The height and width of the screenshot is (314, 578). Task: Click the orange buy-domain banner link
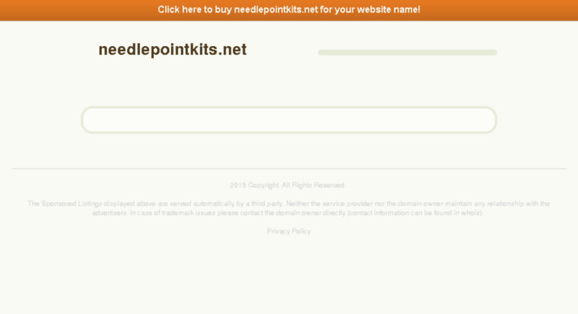pyautogui.click(x=289, y=10)
